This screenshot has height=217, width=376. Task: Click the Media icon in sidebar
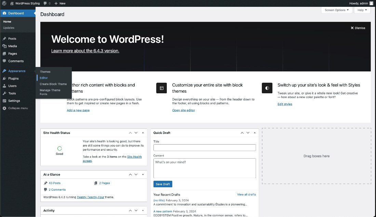click(4, 46)
